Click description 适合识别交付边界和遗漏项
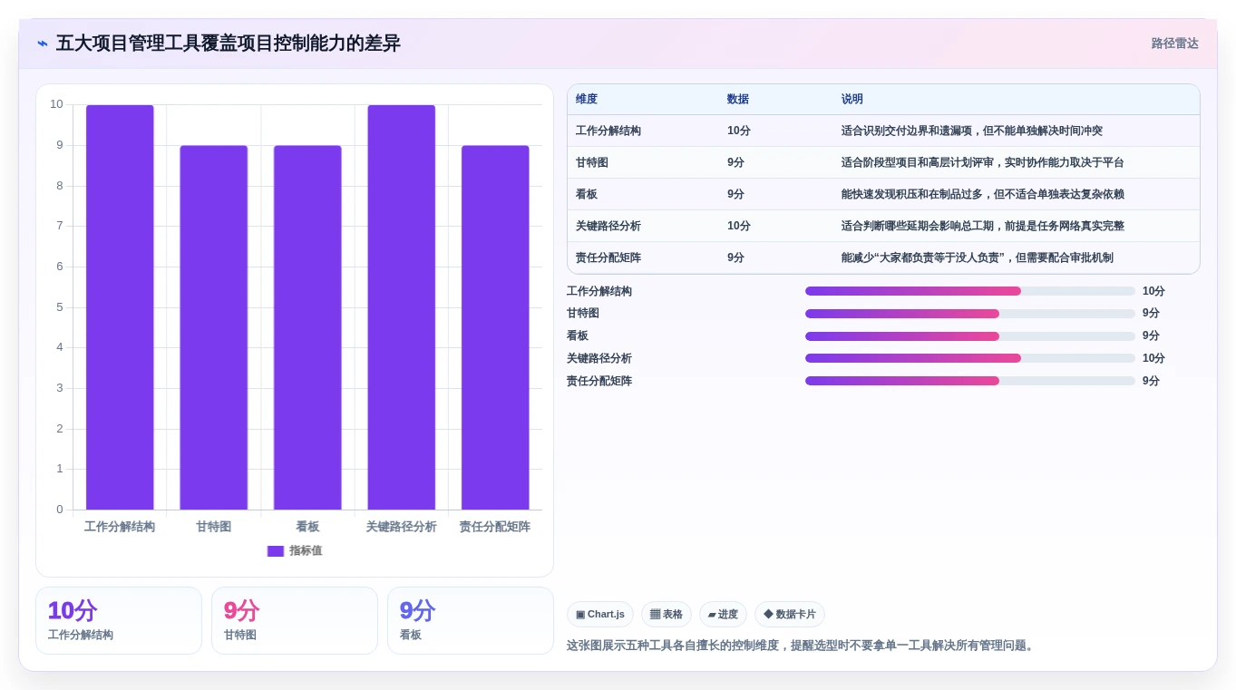Screen dimensions: 1236x690 click(x=972, y=131)
